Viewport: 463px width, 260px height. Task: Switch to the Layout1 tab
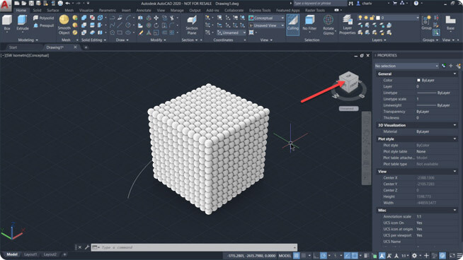[x=30, y=254]
